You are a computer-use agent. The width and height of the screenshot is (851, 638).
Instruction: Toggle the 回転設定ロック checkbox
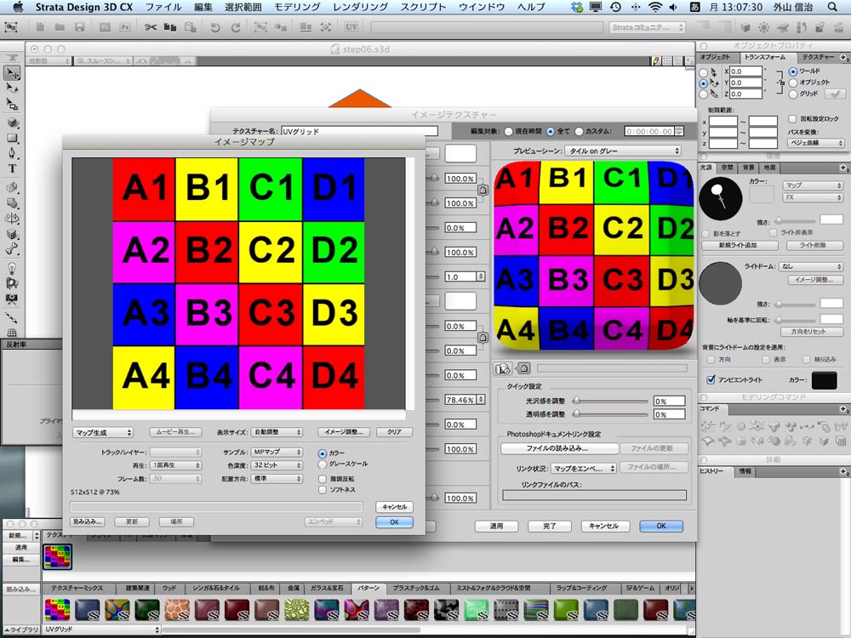[792, 119]
